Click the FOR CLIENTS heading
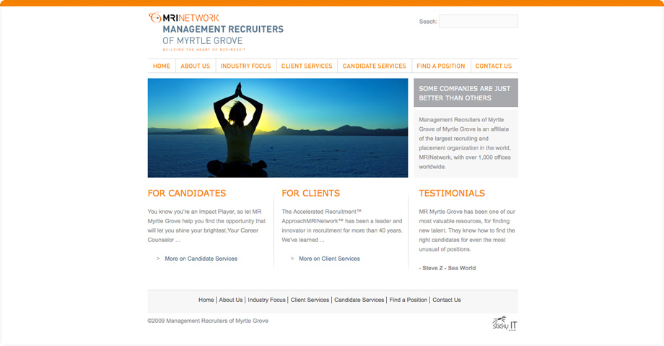Screen dimensions: 664x346 311,194
